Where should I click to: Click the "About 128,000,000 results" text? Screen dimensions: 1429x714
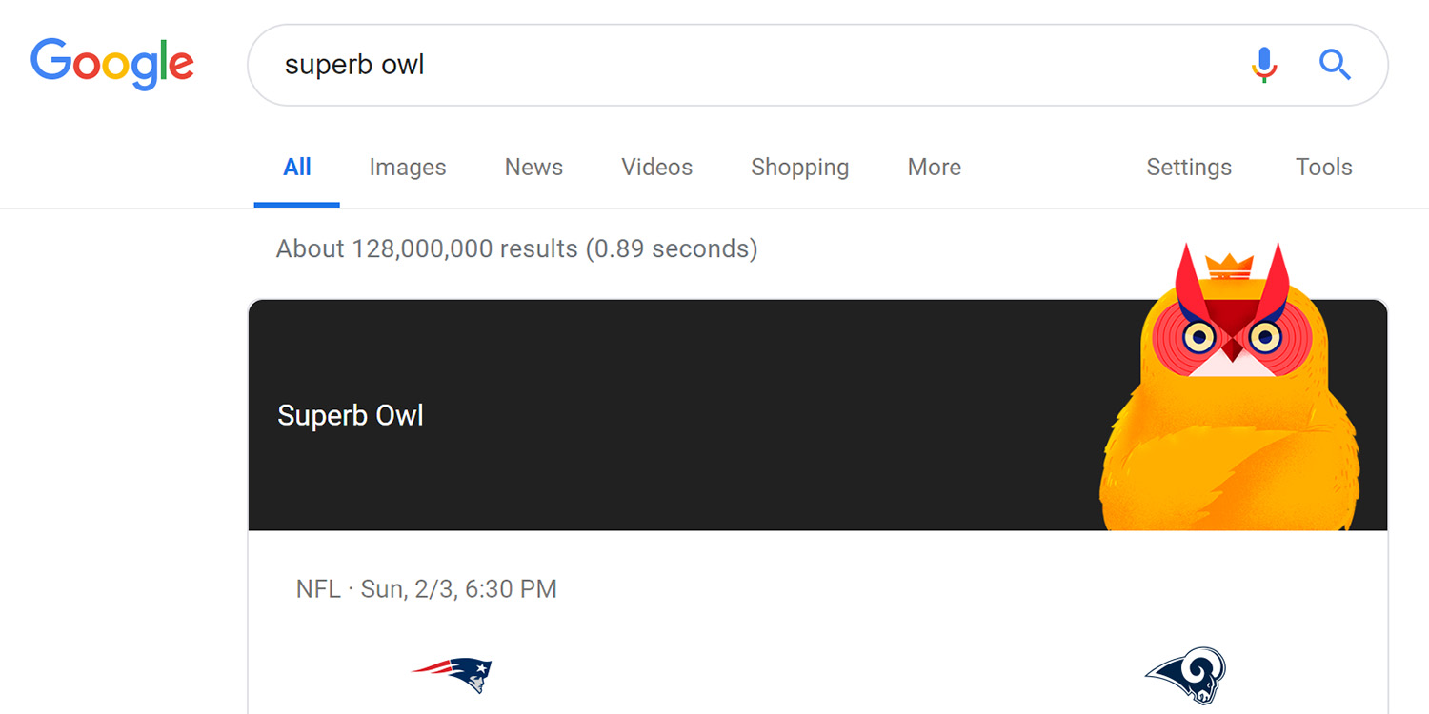[x=516, y=249]
